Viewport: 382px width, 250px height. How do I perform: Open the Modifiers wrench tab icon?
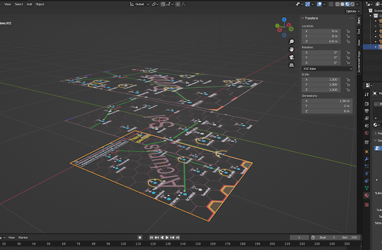click(x=366, y=159)
